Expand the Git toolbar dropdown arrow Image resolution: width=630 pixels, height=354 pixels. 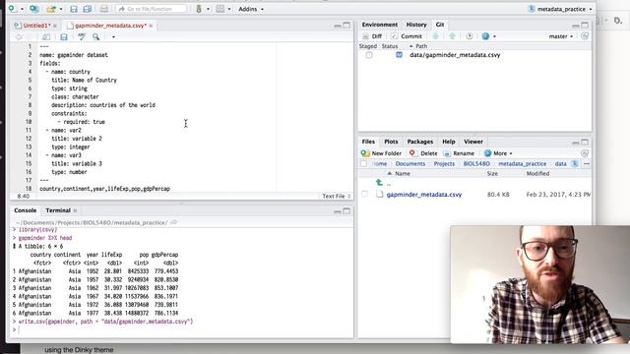[208, 9]
